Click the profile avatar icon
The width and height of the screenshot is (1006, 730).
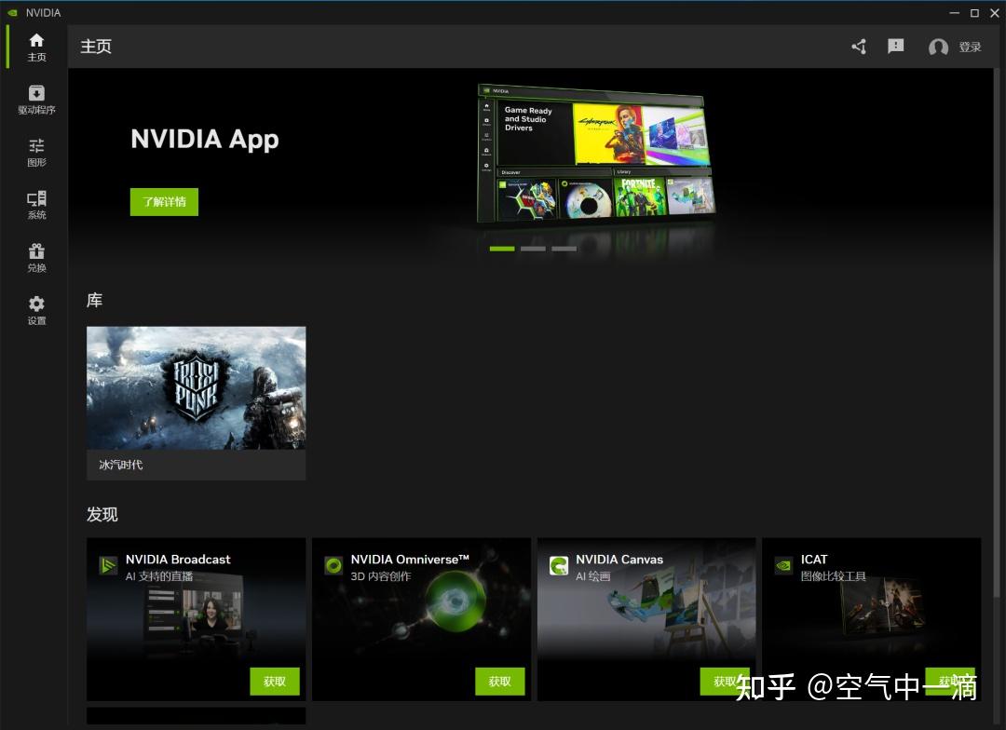tap(937, 46)
